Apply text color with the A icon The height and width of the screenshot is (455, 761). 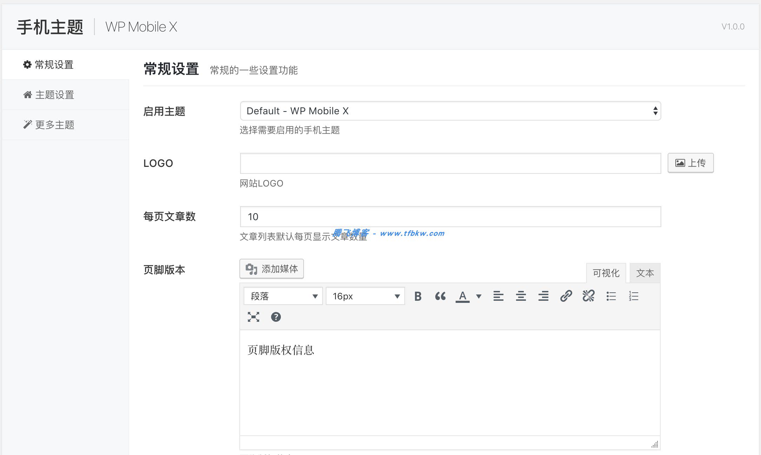click(x=463, y=296)
